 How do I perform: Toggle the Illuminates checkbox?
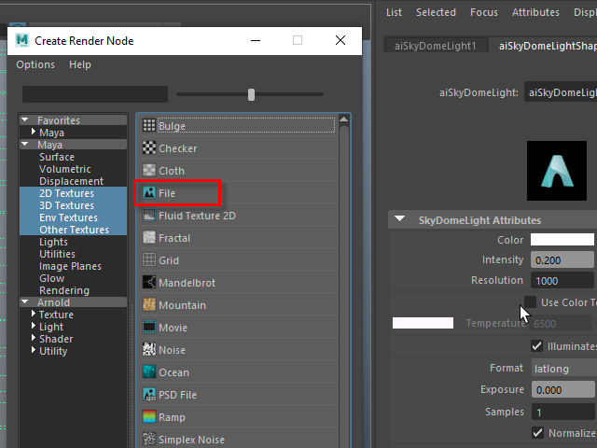click(536, 346)
